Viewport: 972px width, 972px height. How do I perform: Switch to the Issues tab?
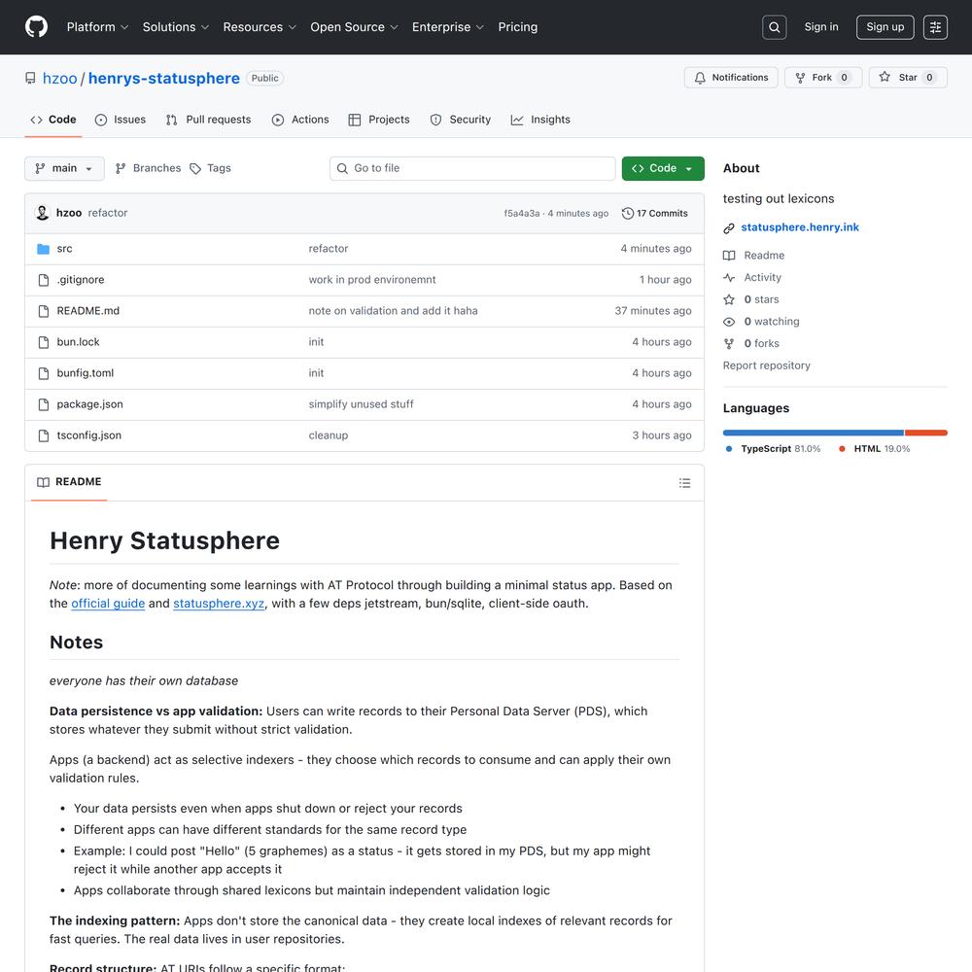121,120
